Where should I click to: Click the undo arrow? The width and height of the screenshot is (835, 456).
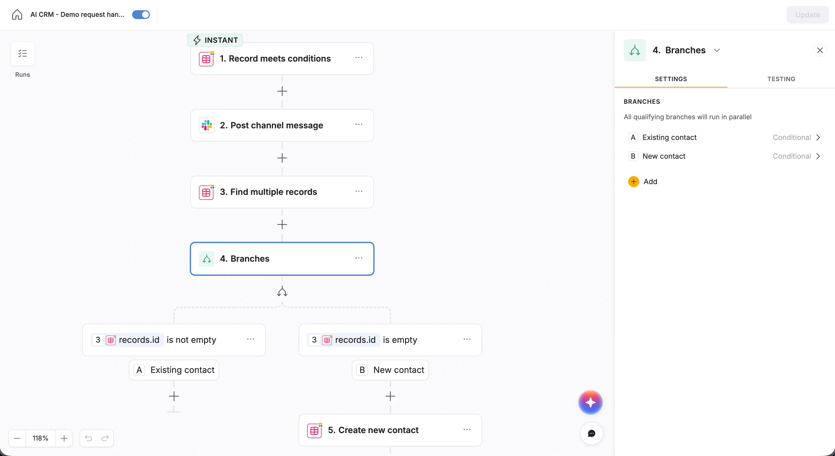point(88,438)
